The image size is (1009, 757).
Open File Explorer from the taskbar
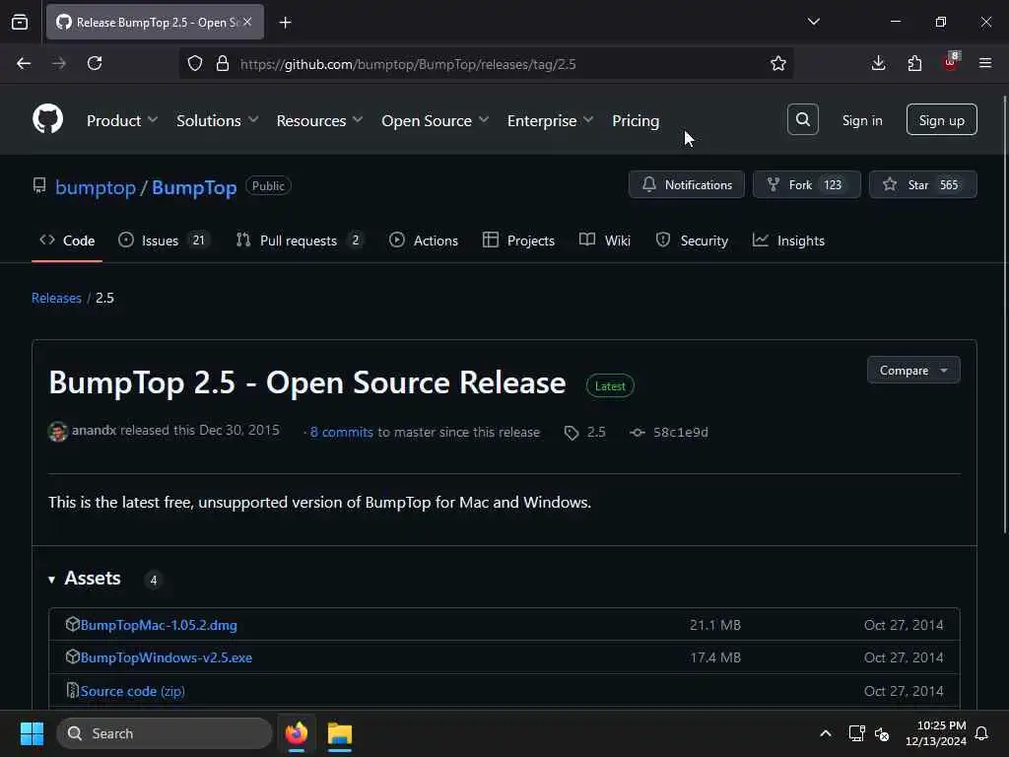pyautogui.click(x=340, y=733)
